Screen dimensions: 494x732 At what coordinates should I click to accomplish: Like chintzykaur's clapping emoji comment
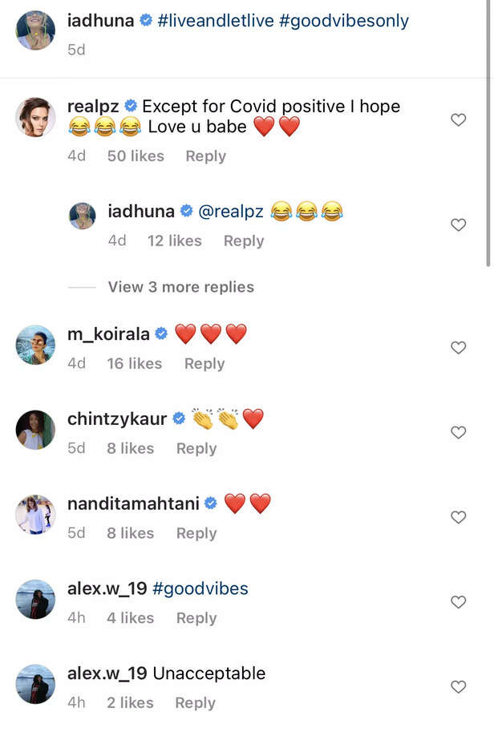[459, 432]
